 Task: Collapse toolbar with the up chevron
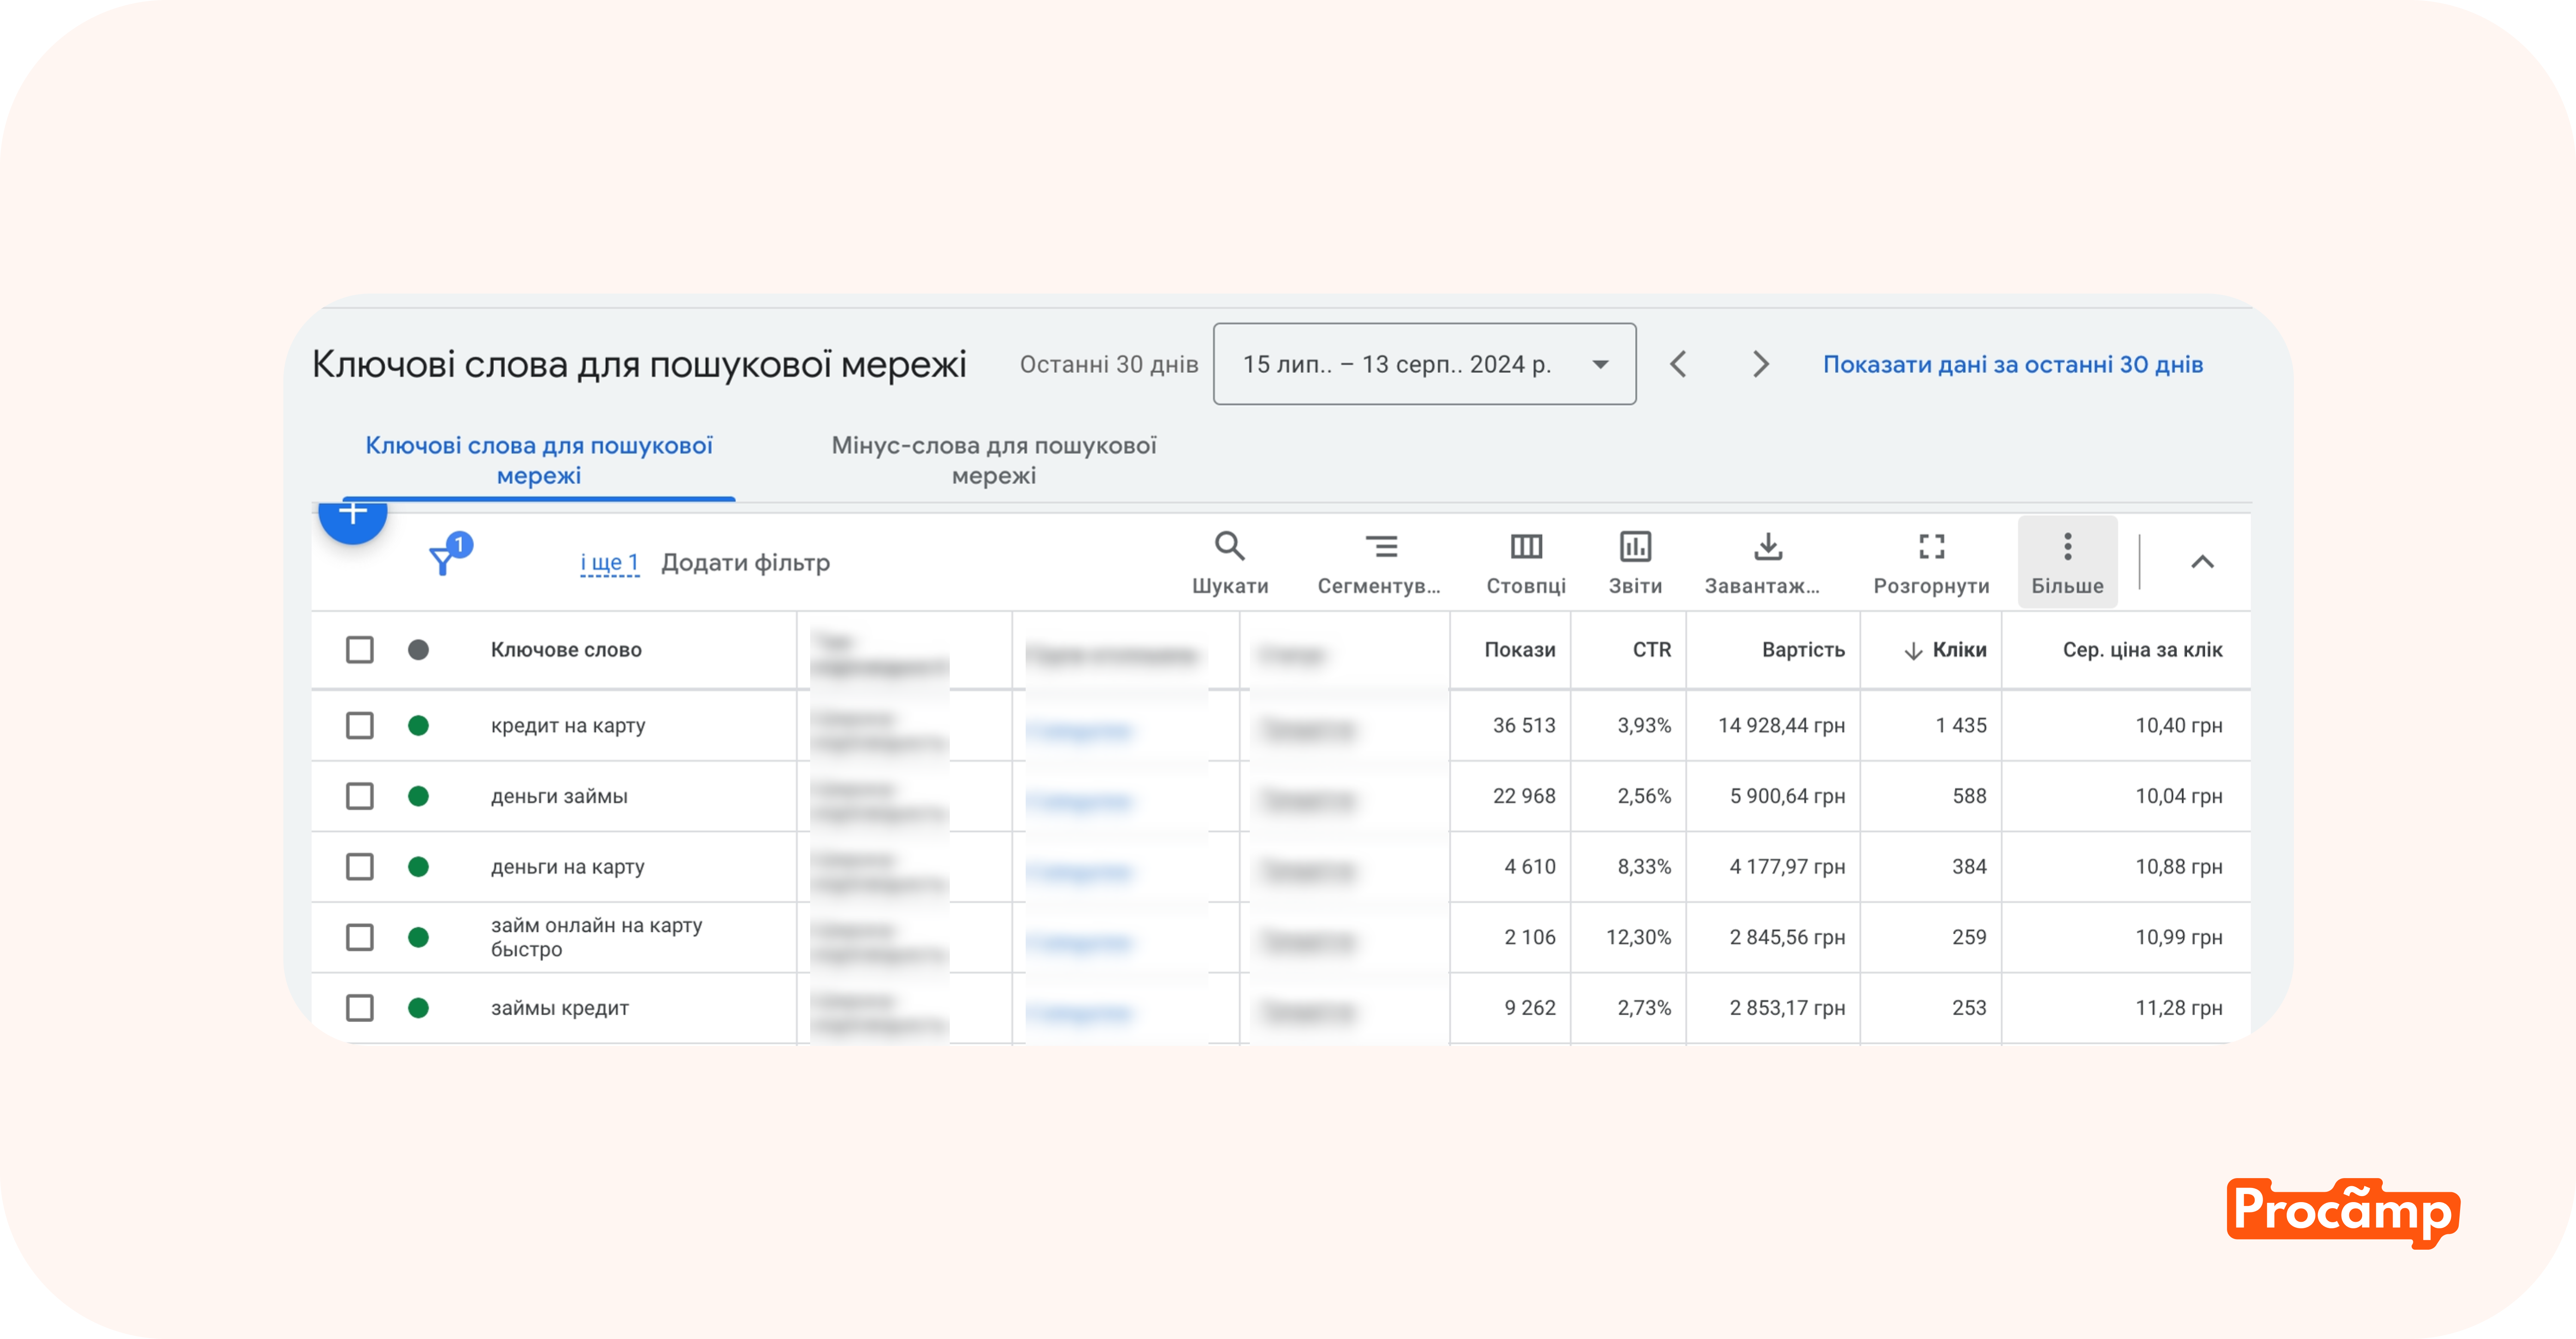pos(2202,563)
